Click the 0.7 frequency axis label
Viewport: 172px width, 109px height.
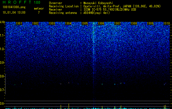coord(2,90)
